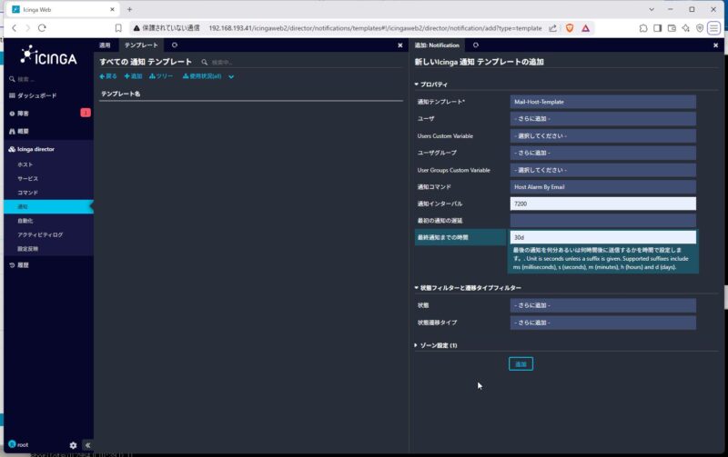
Task: Close the templates list column
Action: click(x=400, y=45)
